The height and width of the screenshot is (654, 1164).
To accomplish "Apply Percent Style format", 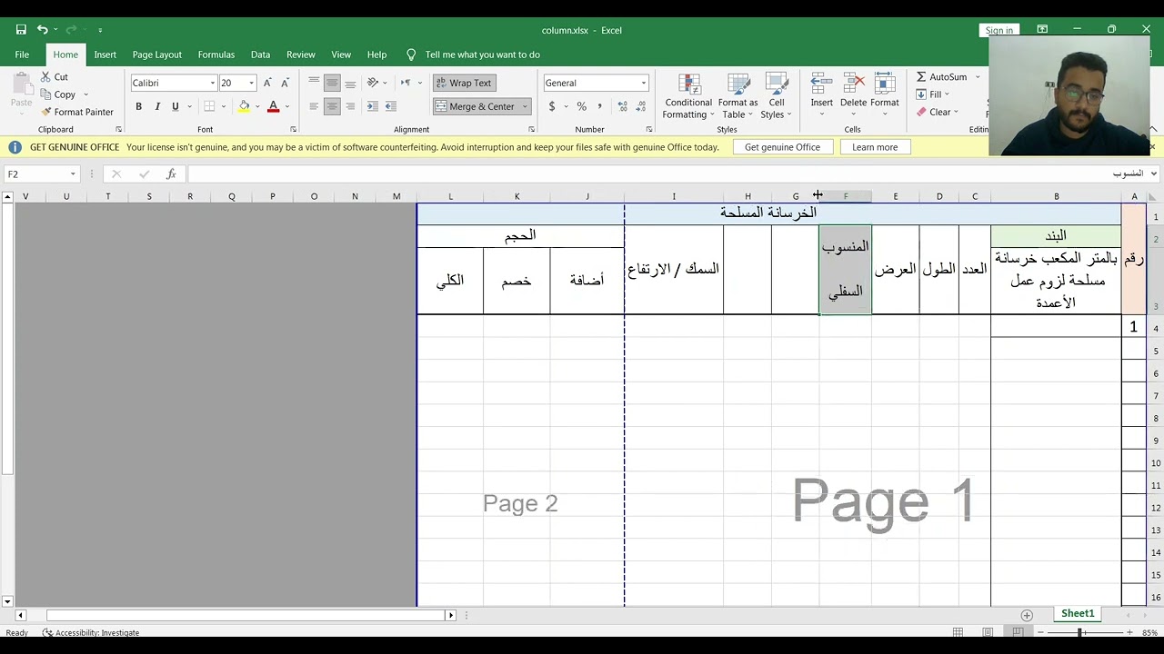I will pyautogui.click(x=581, y=106).
